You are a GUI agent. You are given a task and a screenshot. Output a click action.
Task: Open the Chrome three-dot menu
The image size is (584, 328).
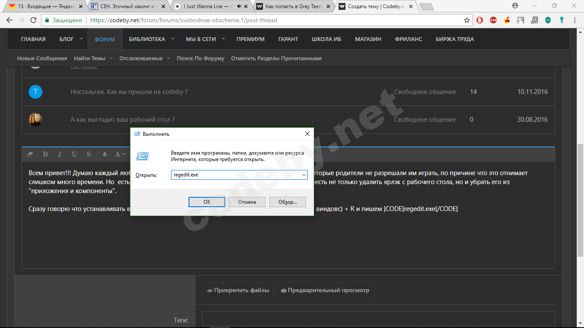(575, 20)
